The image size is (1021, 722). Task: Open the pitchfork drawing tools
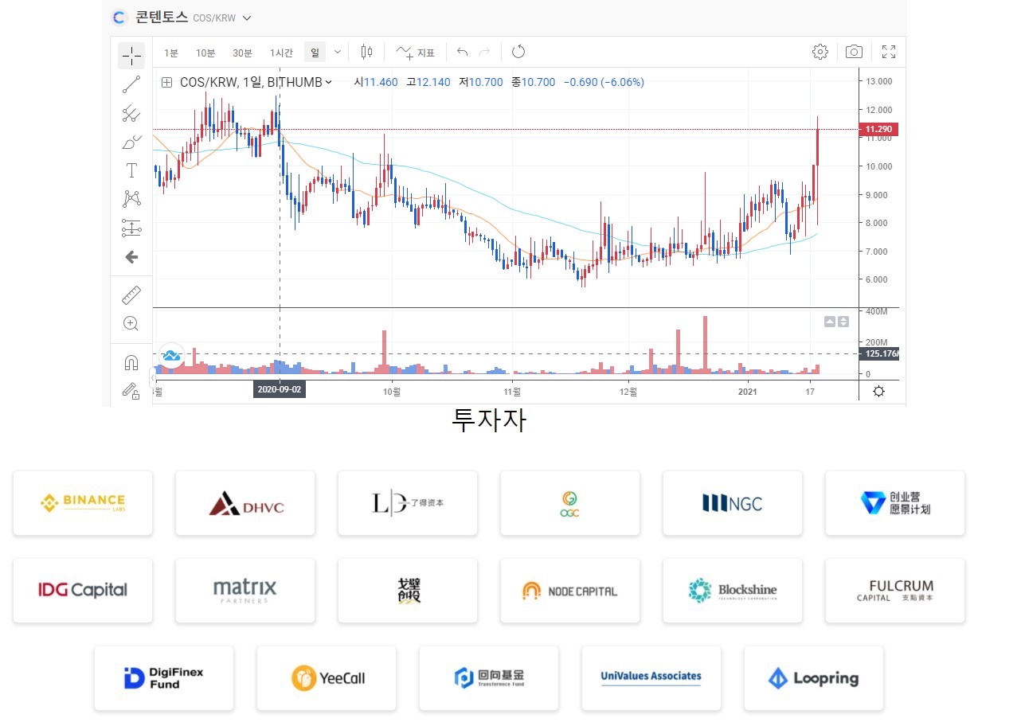pos(131,114)
